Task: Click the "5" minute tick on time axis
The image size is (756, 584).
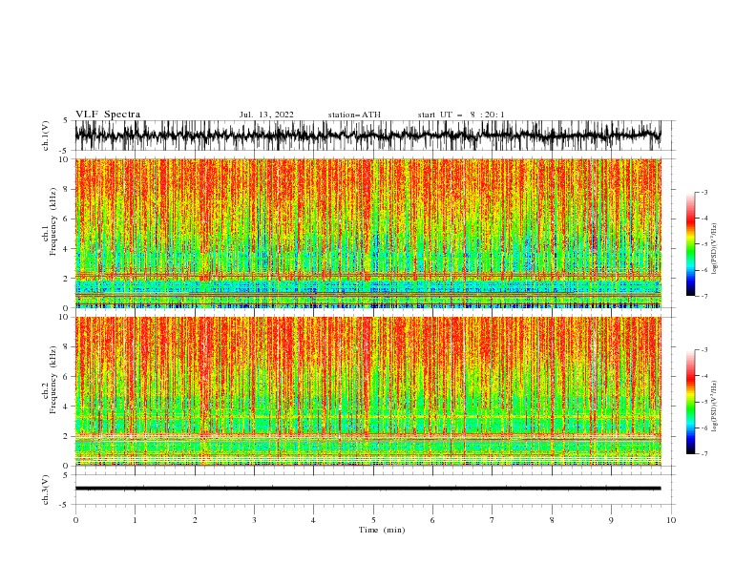Action: pos(373,520)
